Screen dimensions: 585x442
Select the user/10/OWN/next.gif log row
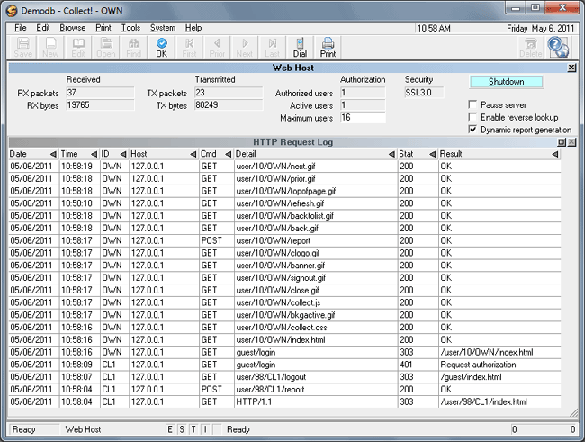pyautogui.click(x=284, y=167)
